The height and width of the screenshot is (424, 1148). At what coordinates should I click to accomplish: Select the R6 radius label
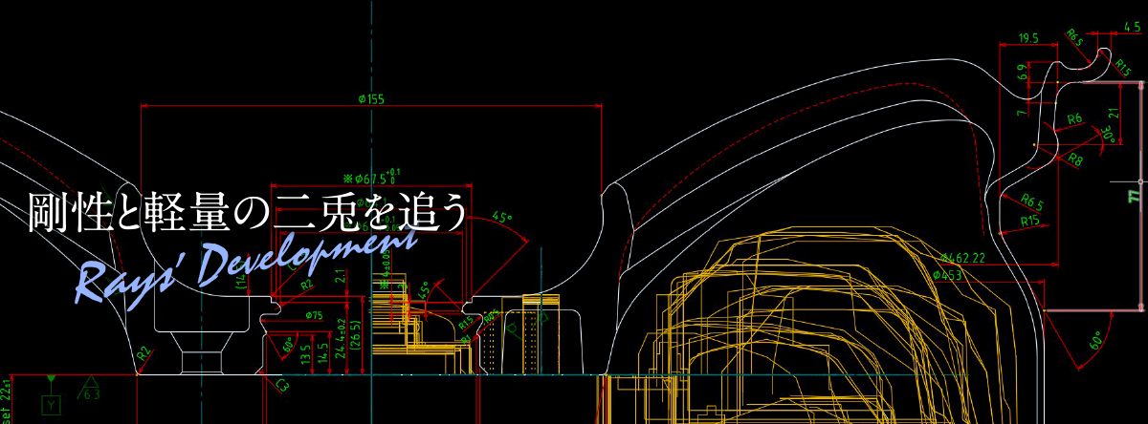point(1074,118)
